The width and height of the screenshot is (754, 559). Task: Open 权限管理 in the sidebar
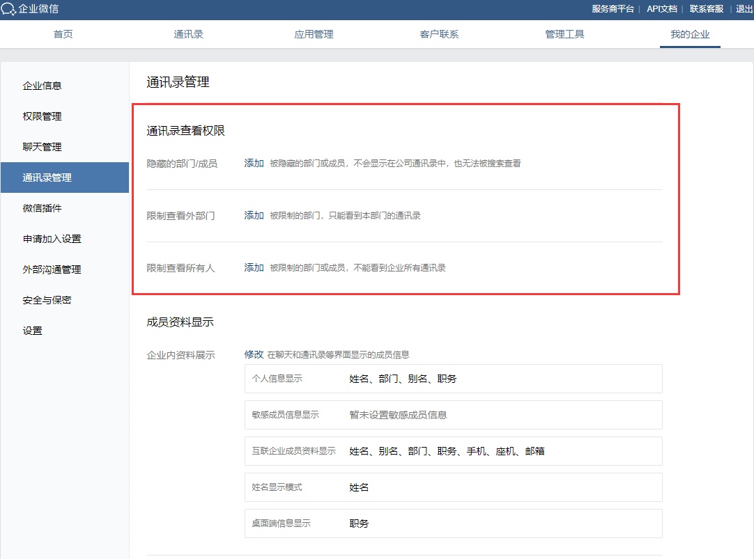43,116
